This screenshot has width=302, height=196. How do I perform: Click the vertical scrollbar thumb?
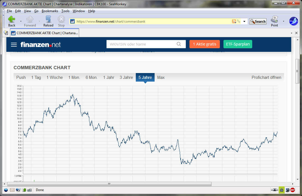tap(298, 71)
